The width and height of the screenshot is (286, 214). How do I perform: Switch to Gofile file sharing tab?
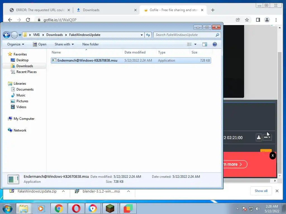click(x=173, y=10)
